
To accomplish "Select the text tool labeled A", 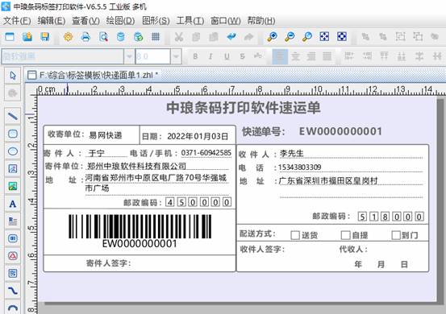I will [x=13, y=204].
